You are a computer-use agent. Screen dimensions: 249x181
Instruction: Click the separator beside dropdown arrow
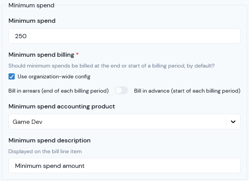pyautogui.click(x=226, y=122)
